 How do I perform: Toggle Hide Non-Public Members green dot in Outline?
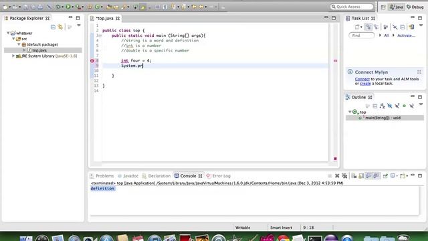(404, 106)
